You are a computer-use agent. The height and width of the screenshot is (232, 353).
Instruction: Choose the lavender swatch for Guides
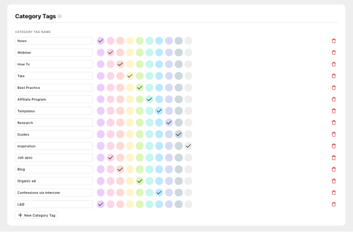point(169,134)
